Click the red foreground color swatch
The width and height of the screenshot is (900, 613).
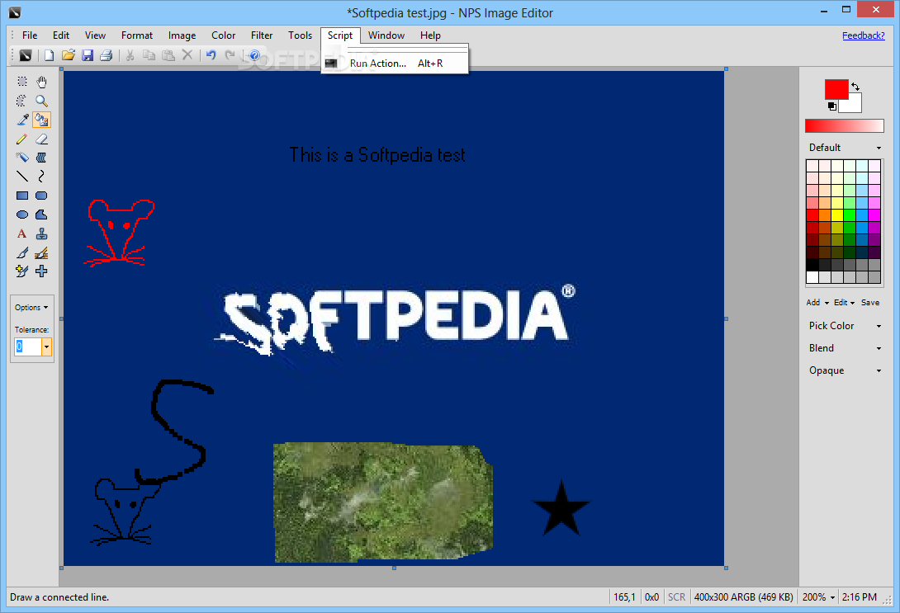click(836, 89)
